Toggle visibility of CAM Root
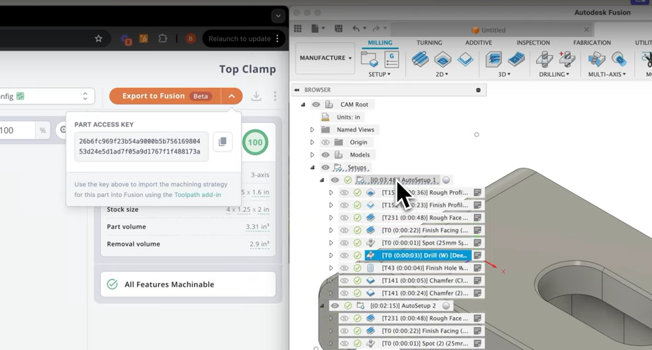Viewport: 652px width, 350px height. (x=316, y=104)
